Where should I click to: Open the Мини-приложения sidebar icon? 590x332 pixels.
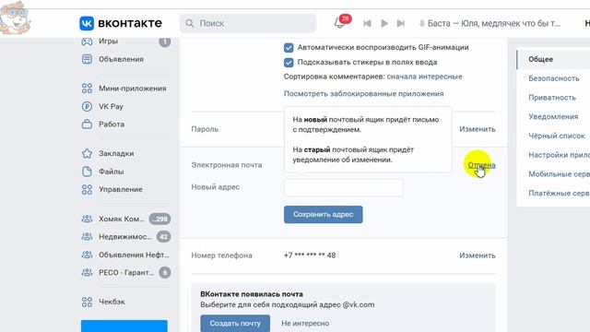[87, 89]
